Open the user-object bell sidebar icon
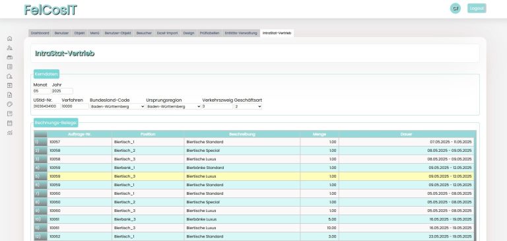 10,77
